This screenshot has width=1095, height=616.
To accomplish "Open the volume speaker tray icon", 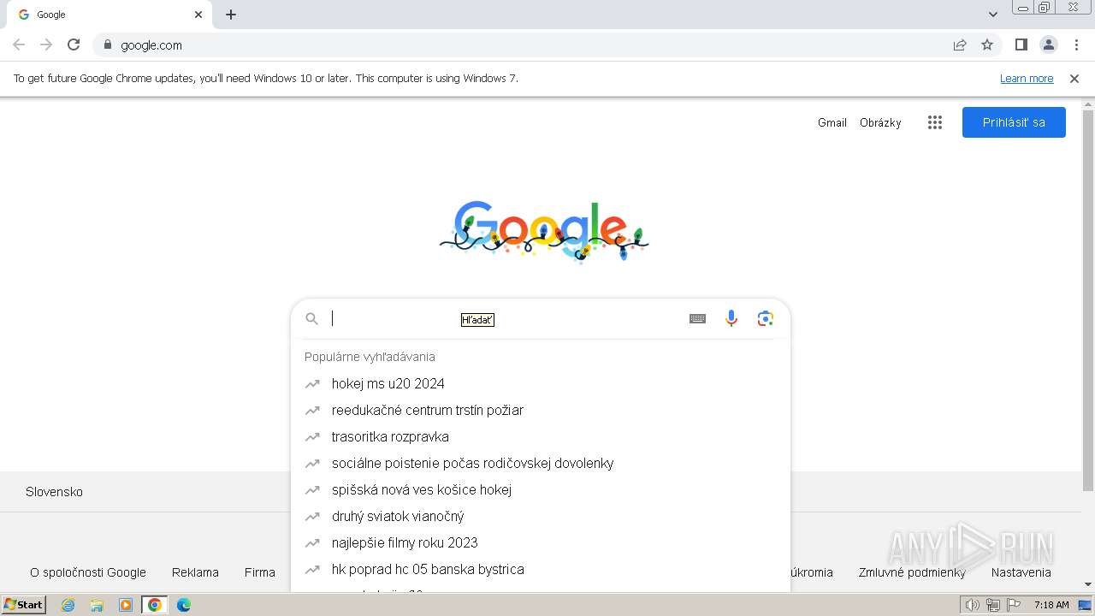I will [x=972, y=605].
